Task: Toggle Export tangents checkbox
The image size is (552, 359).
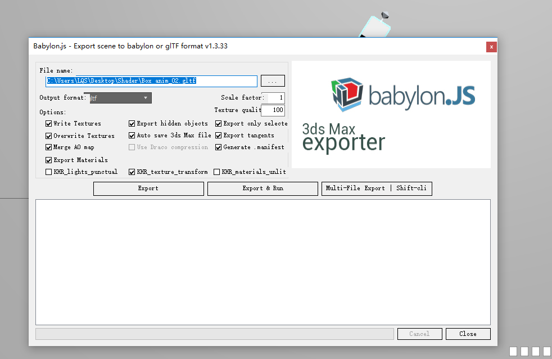Action: pyautogui.click(x=219, y=136)
